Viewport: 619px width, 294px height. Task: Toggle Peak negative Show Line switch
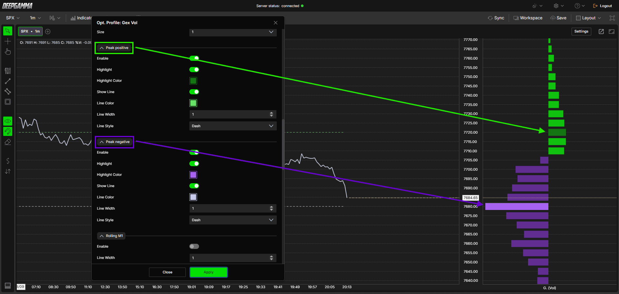(x=194, y=186)
